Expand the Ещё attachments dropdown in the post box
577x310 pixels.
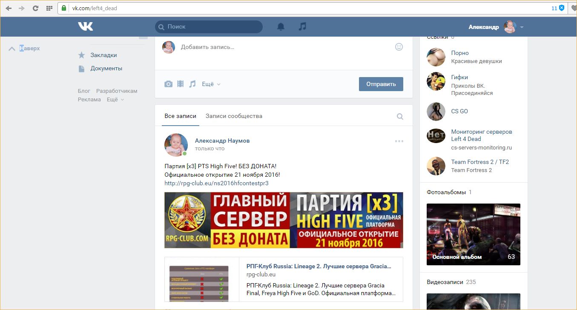click(x=211, y=84)
